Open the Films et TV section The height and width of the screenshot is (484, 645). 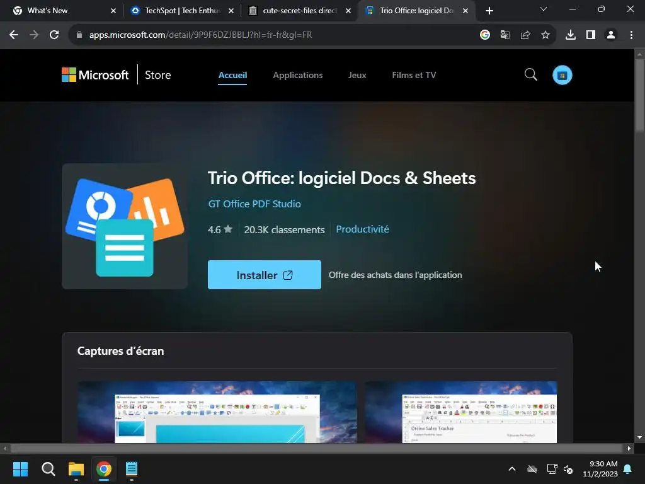click(414, 76)
